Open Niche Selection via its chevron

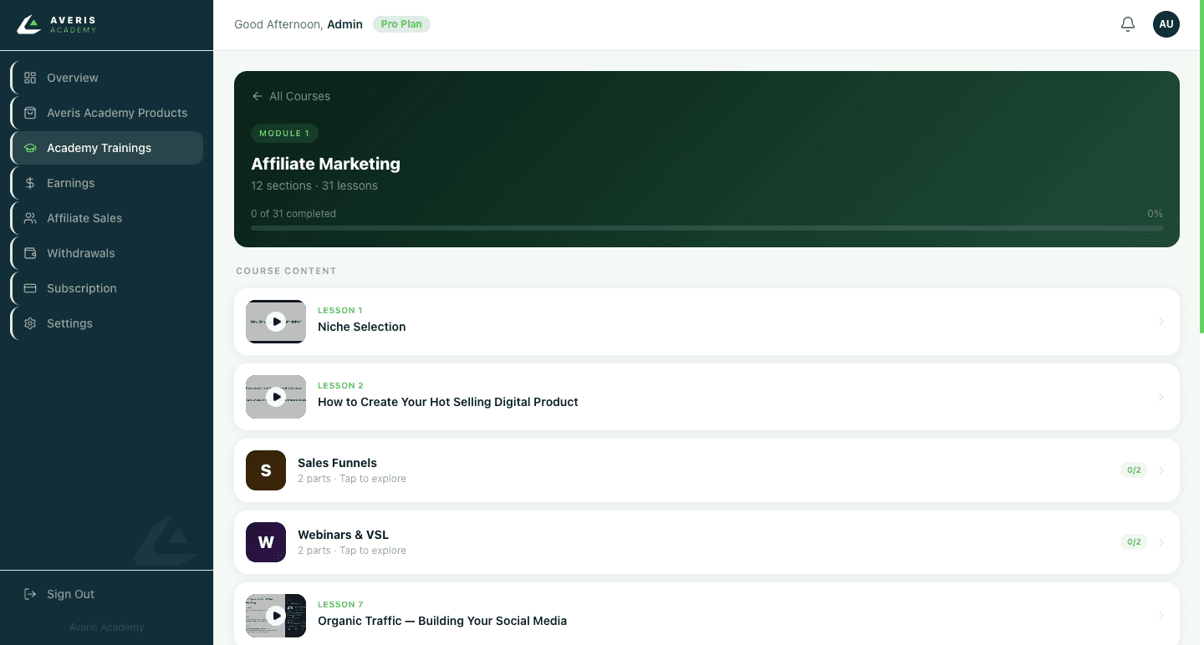(1161, 322)
